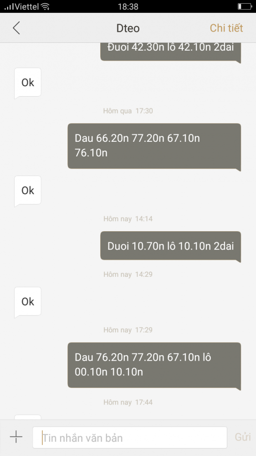Open the plus attachment icon

tap(16, 437)
